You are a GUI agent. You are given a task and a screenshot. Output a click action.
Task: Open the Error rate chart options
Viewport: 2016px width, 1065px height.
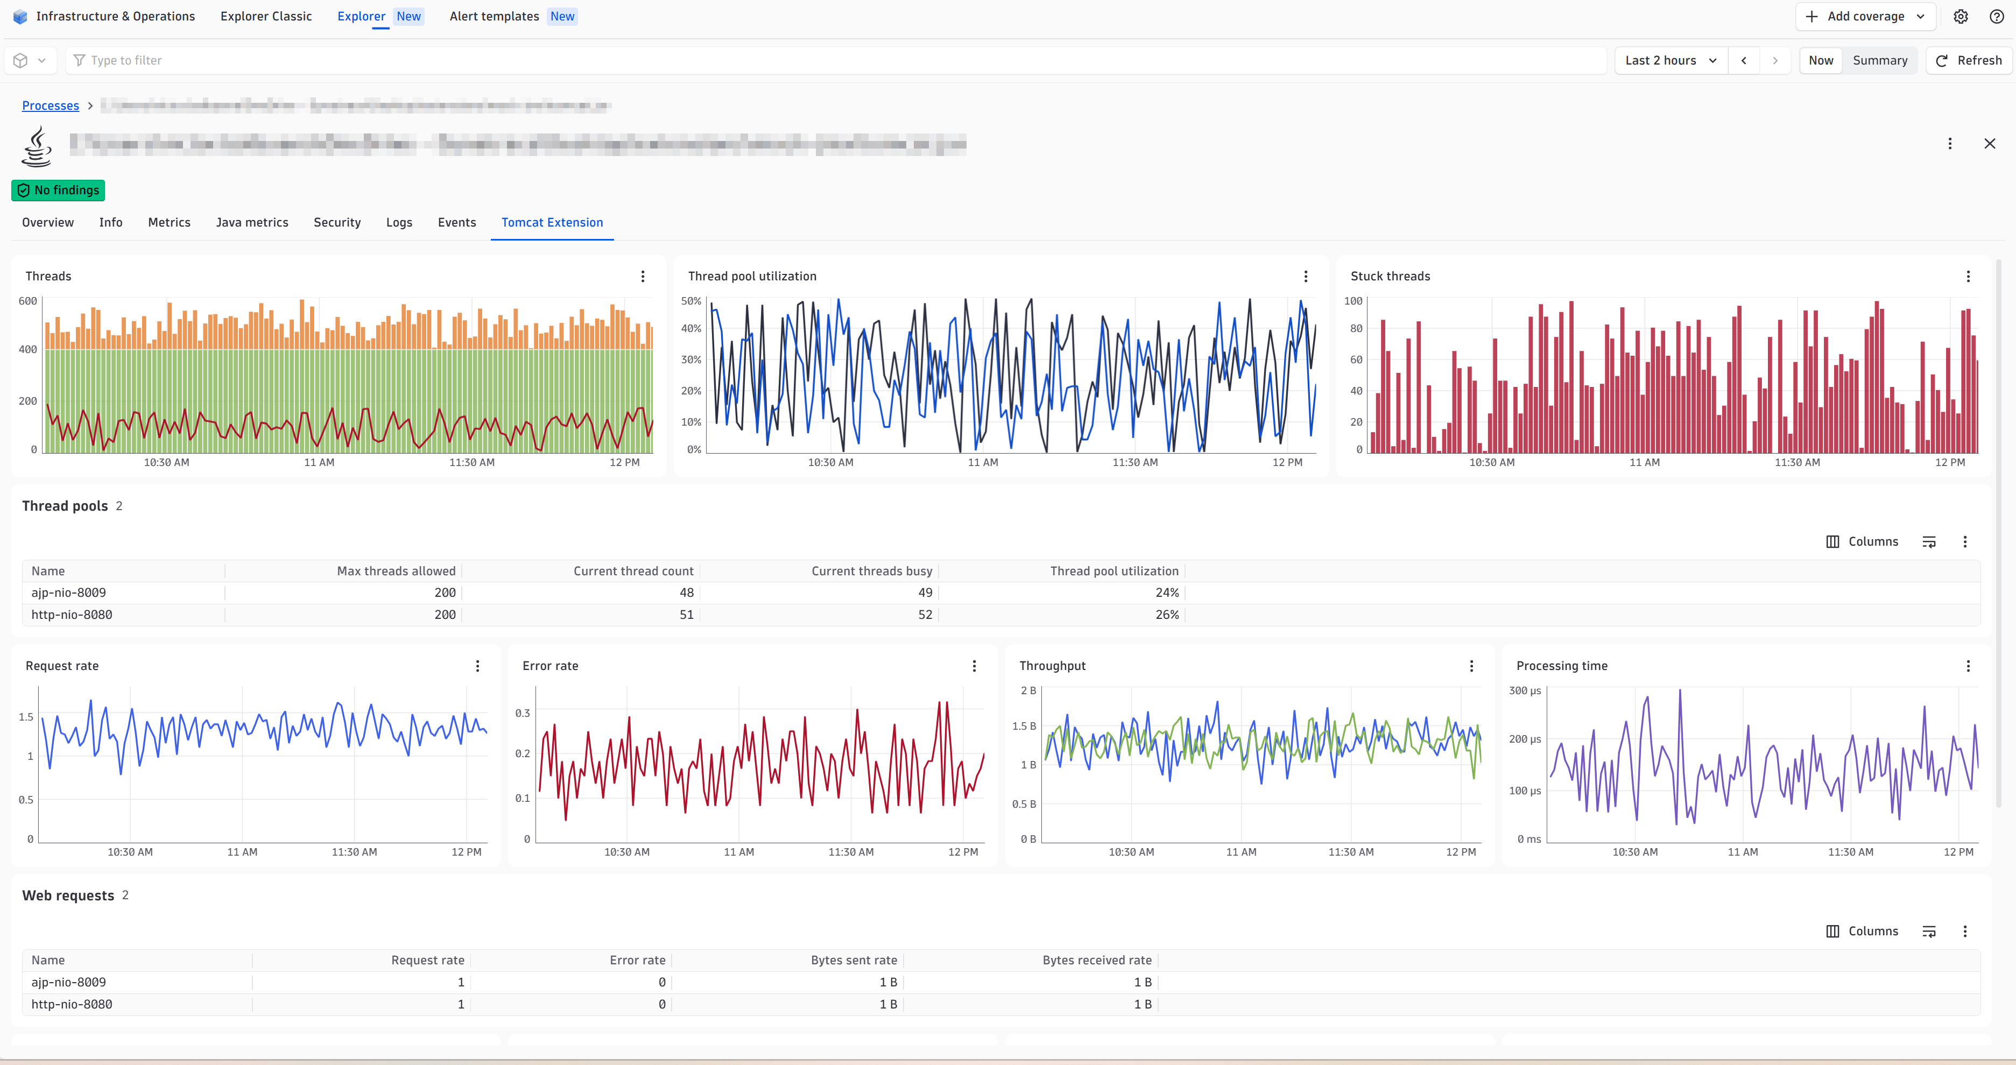(x=974, y=666)
